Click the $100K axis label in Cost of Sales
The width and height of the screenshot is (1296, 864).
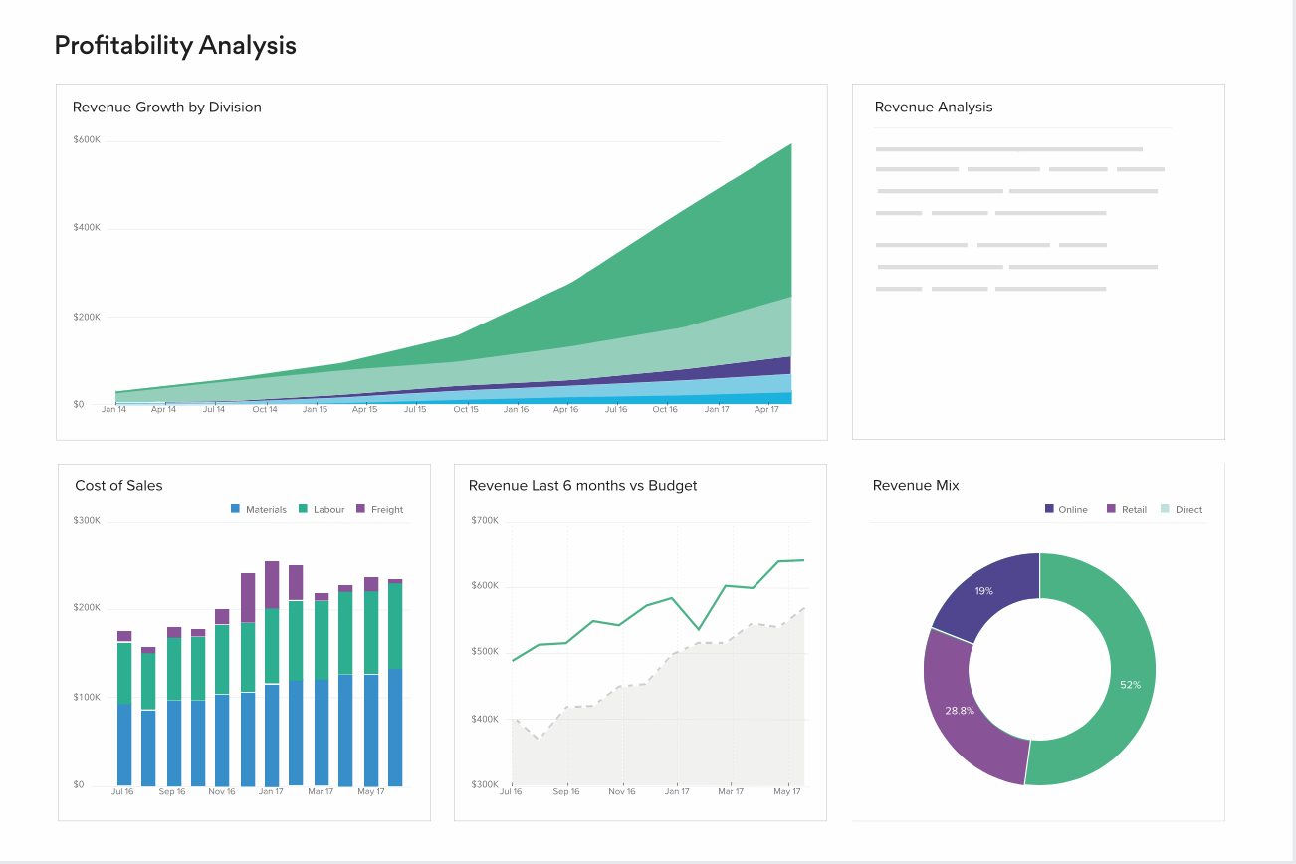tap(87, 697)
